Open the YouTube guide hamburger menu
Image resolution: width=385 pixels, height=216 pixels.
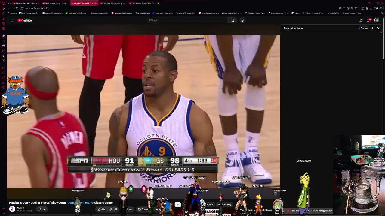[12, 20]
